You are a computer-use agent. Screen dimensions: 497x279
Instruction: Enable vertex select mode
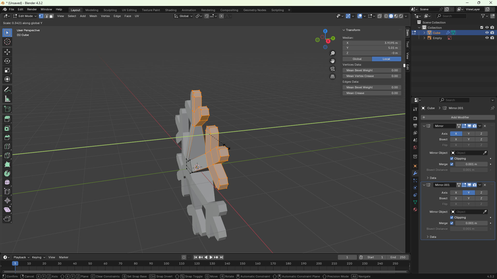coord(41,16)
